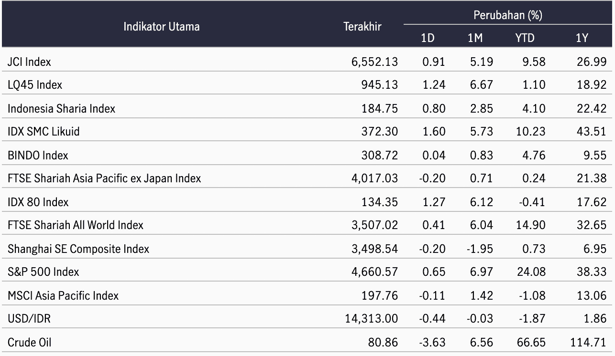The width and height of the screenshot is (615, 356).
Task: Select the S&P 500 Index label
Action: point(43,272)
